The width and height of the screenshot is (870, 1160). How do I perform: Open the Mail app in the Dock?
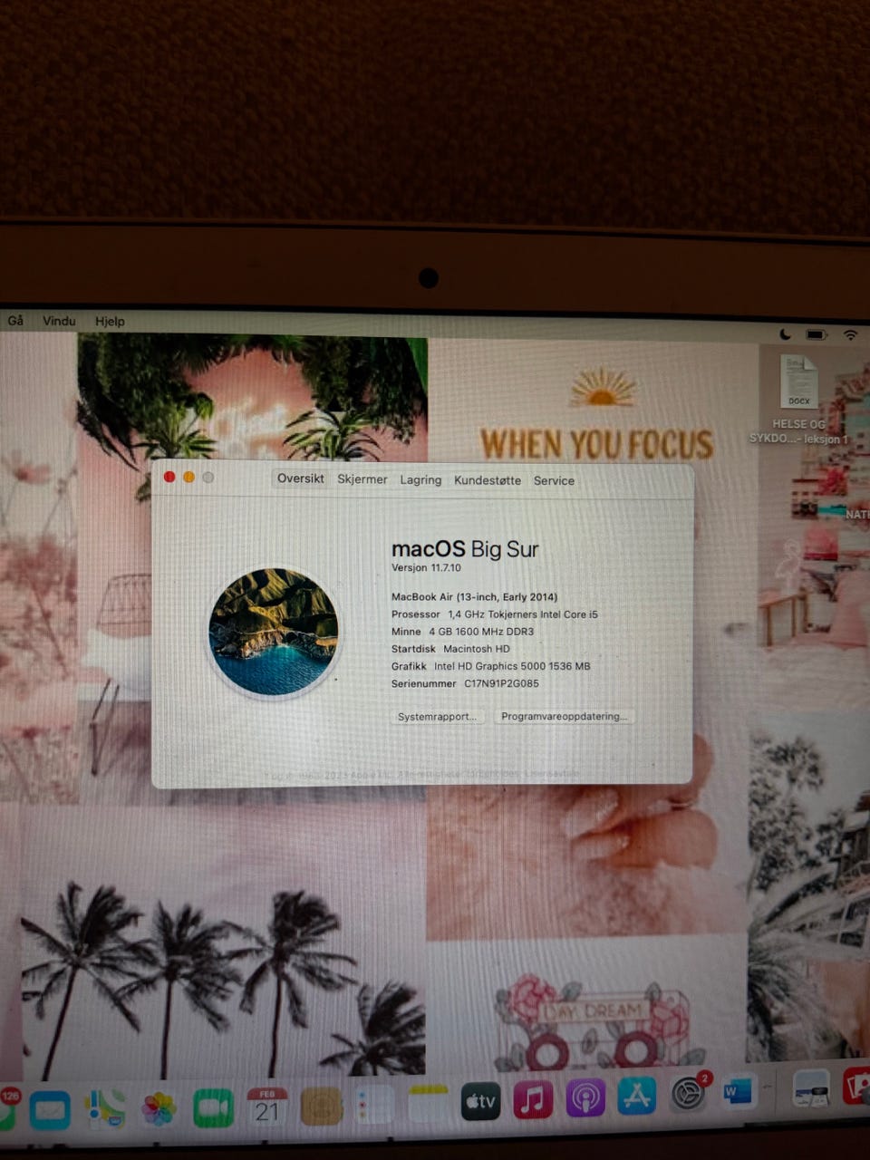click(x=50, y=1108)
